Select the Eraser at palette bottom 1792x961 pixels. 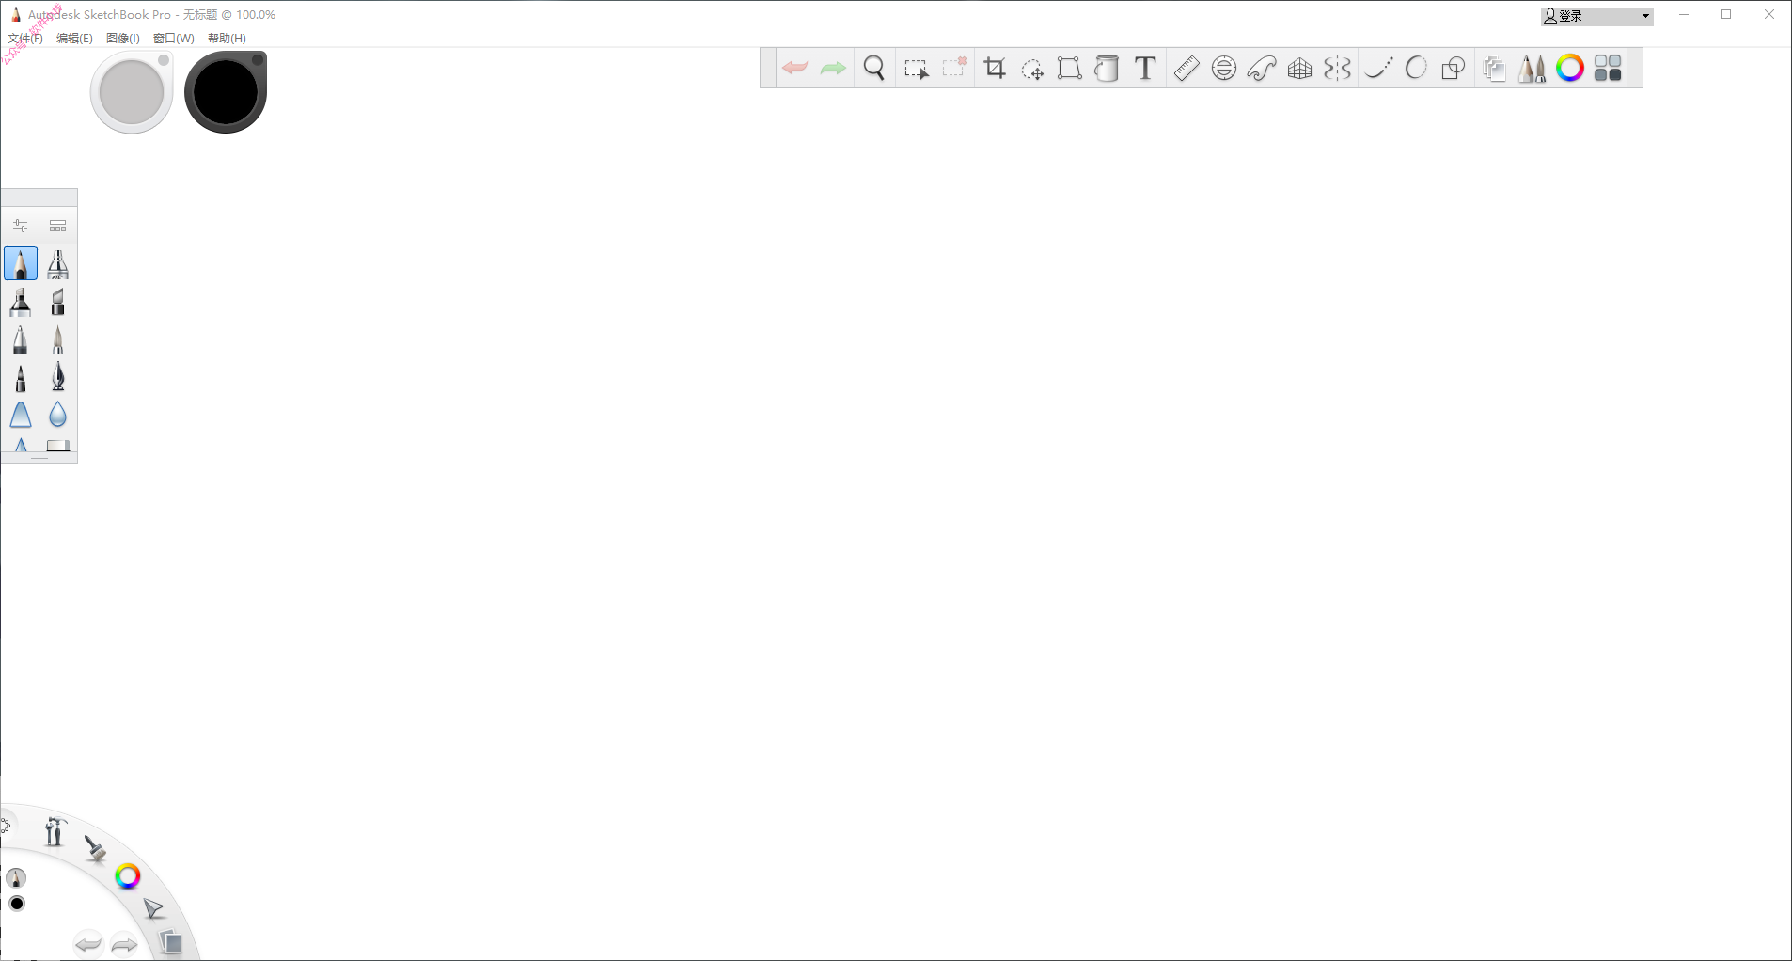point(58,446)
